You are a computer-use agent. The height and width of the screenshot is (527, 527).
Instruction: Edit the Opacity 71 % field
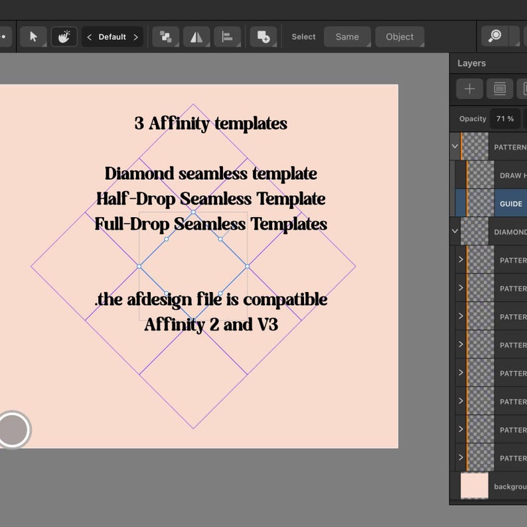click(x=505, y=119)
